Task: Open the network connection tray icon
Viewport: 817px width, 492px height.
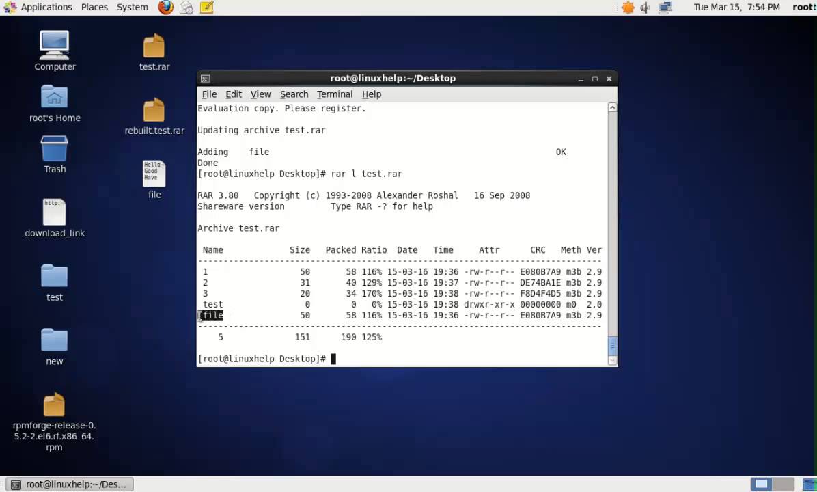Action: [665, 8]
